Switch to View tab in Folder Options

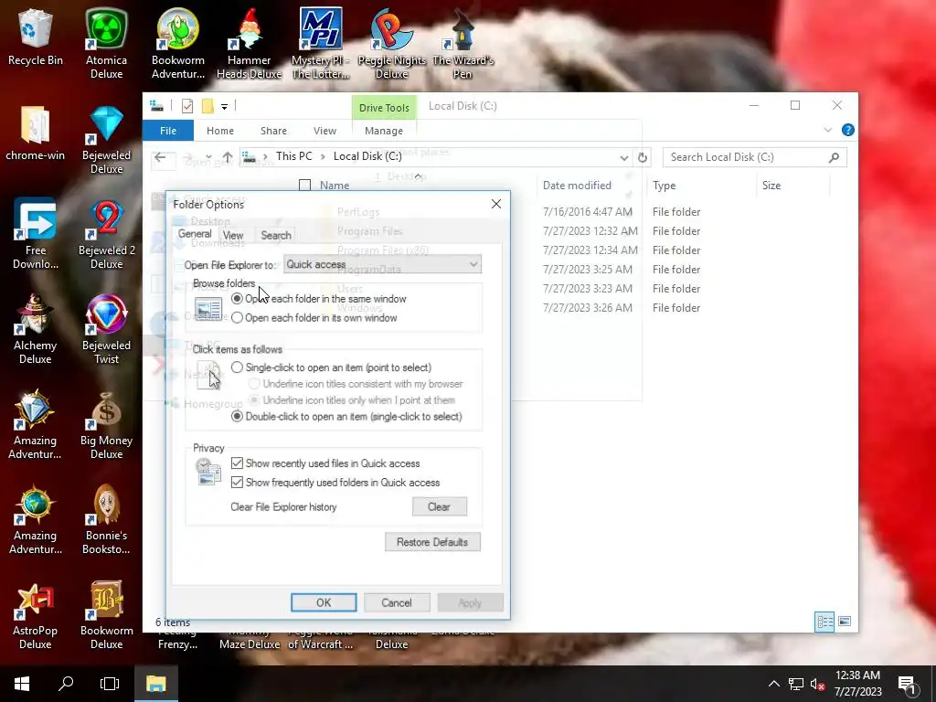click(233, 235)
